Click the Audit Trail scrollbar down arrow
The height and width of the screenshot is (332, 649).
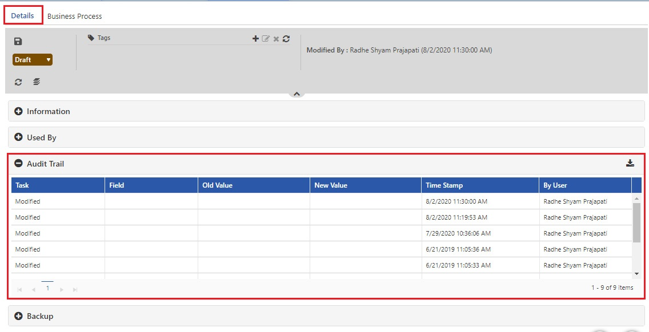pos(636,274)
